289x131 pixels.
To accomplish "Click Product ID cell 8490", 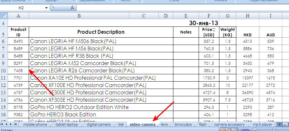I will coord(19,41).
